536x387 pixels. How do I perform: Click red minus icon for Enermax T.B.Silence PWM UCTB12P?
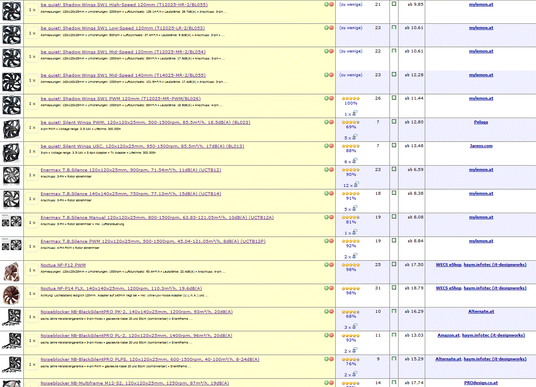[331, 241]
